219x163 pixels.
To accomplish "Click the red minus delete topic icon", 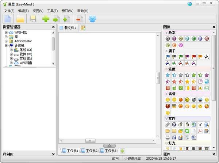I will [78, 19].
